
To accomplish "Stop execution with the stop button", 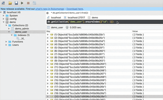I will coord(28,3).
